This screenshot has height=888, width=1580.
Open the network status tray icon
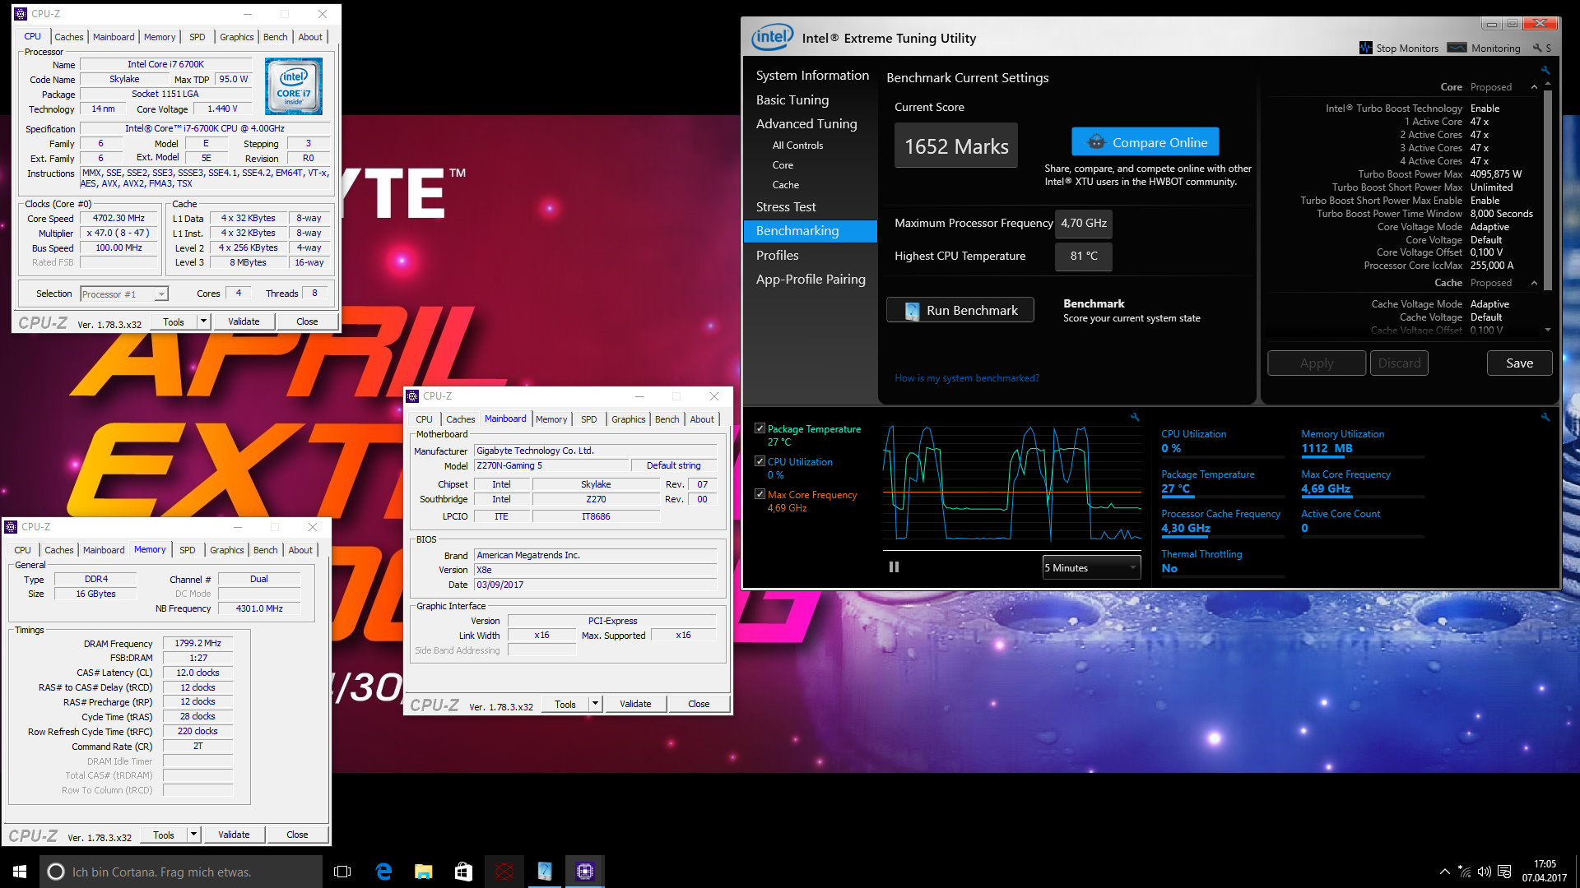click(1465, 872)
